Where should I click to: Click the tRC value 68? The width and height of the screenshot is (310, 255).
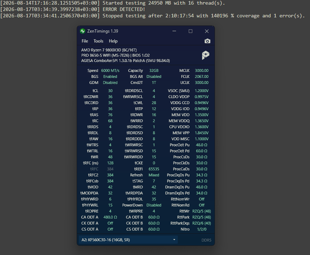[x=110, y=121]
